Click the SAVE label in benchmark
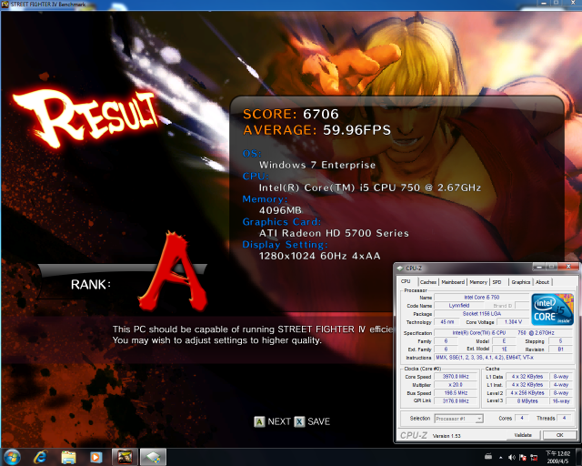 coord(318,421)
